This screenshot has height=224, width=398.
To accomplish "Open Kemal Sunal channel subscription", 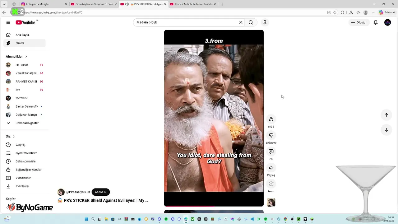I will point(24,73).
